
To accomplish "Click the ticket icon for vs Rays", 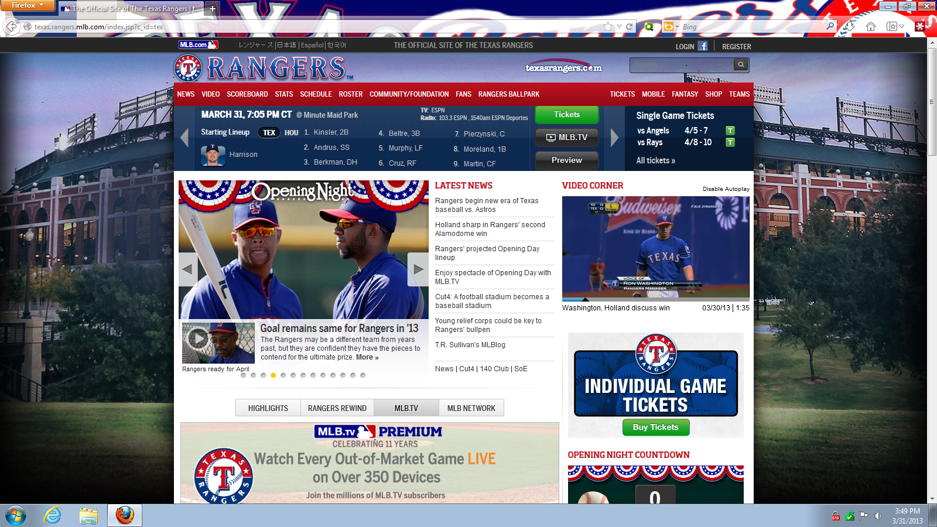I will [730, 142].
